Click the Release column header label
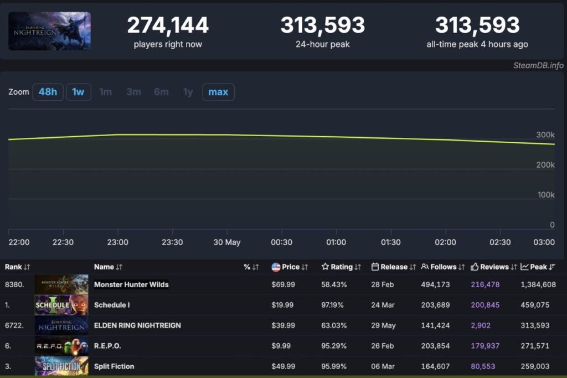 [x=394, y=267]
